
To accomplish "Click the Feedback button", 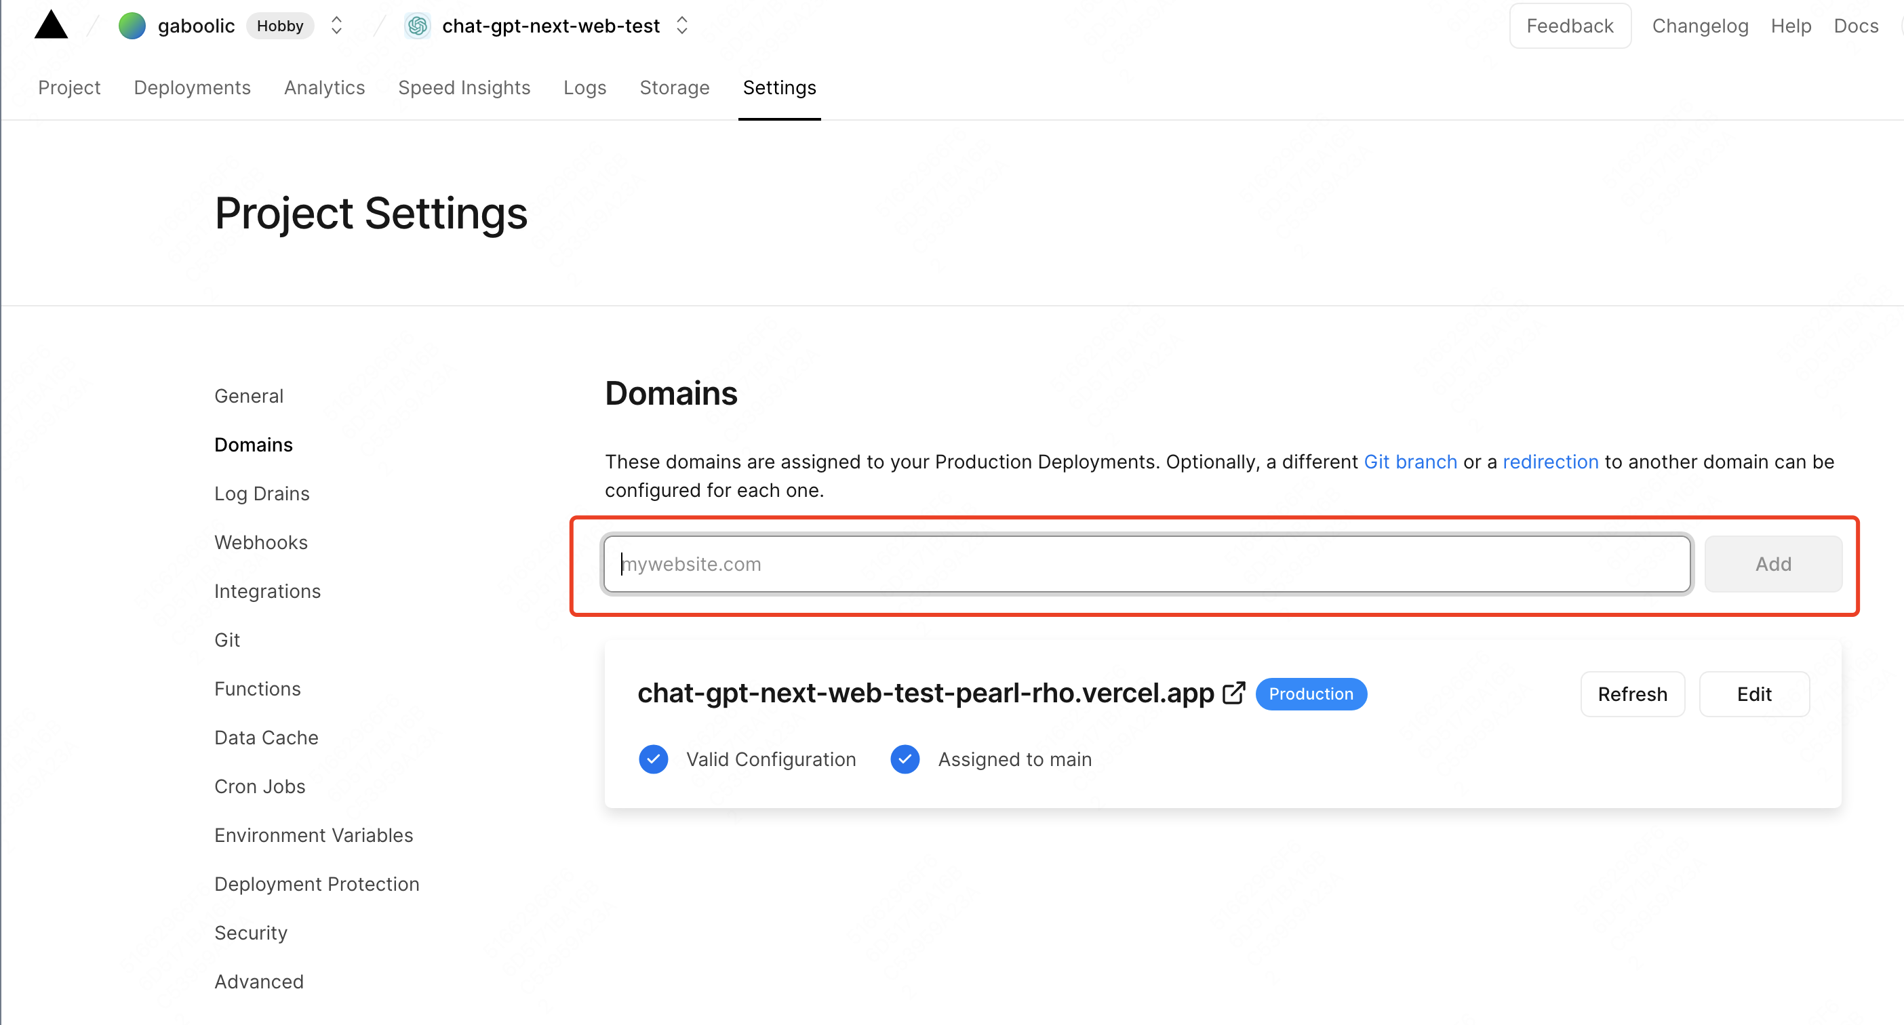I will click(x=1569, y=26).
